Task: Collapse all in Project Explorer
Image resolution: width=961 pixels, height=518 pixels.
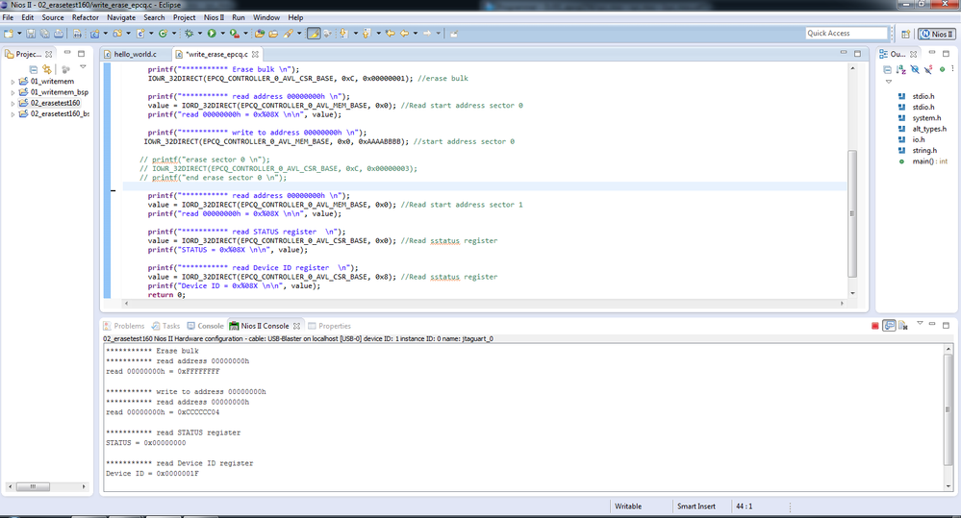Action: (x=34, y=69)
